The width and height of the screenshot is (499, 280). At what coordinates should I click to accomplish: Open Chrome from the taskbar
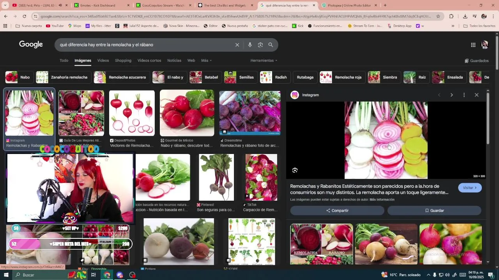pos(107,275)
